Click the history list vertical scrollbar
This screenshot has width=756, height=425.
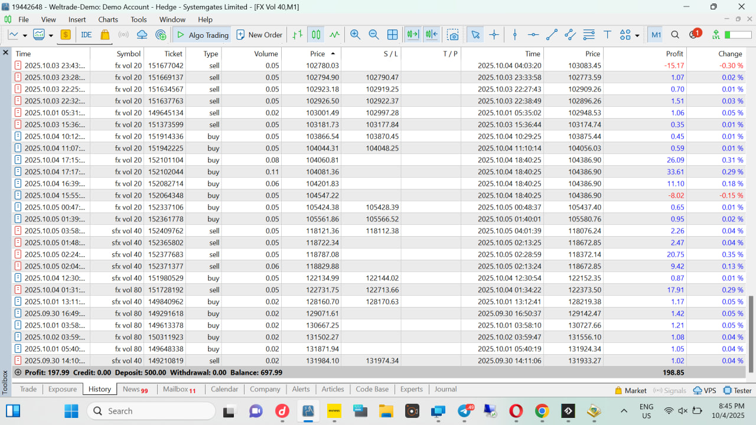tap(751, 334)
